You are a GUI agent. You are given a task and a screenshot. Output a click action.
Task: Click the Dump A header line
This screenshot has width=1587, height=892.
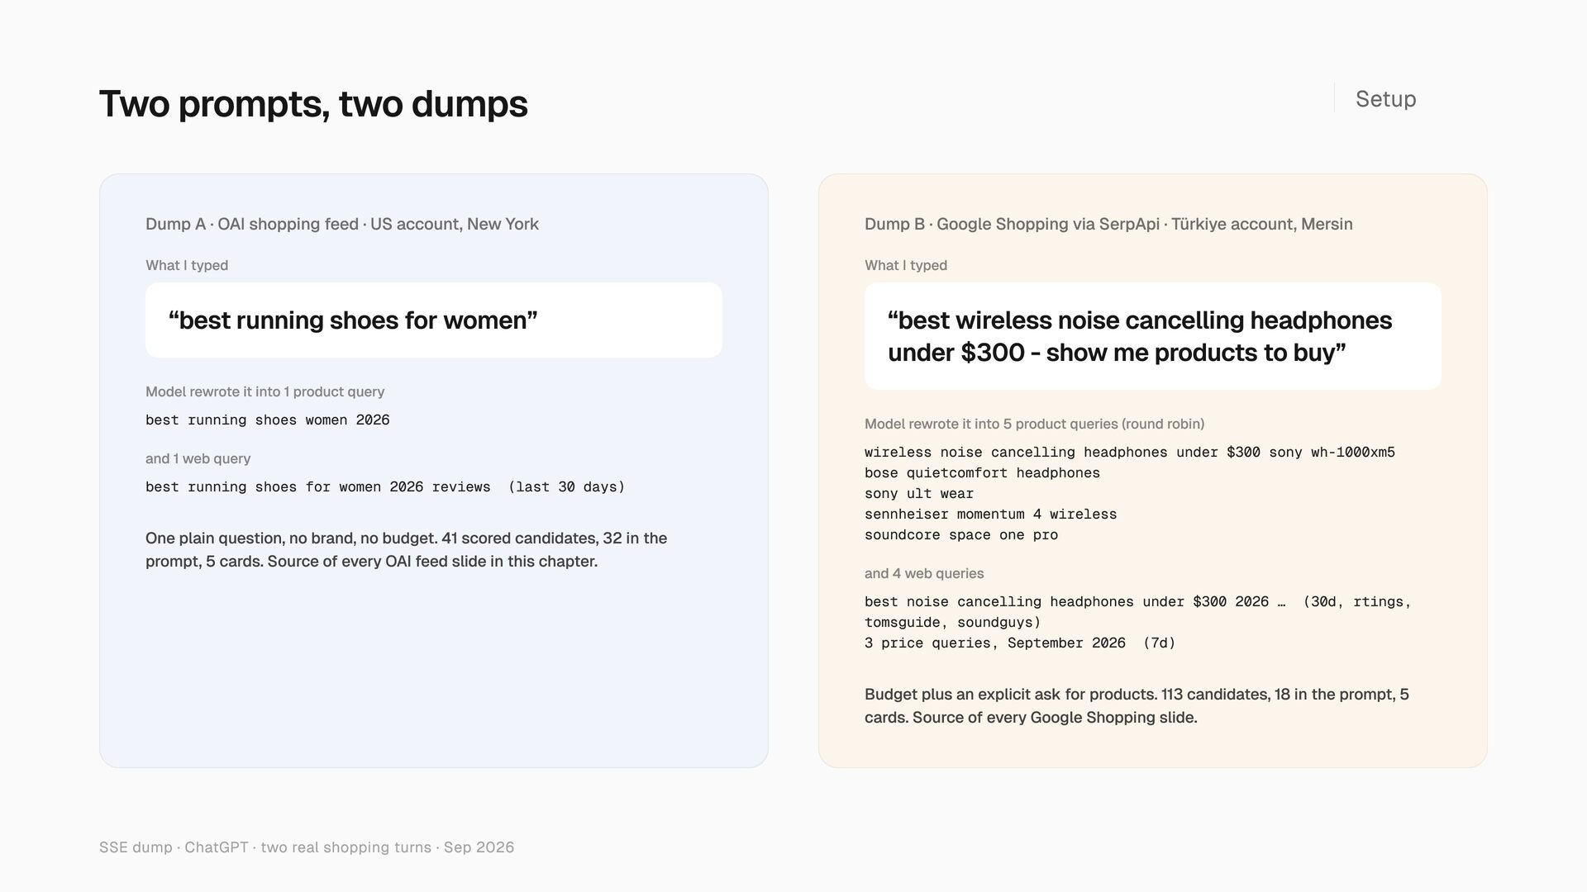pyautogui.click(x=342, y=224)
